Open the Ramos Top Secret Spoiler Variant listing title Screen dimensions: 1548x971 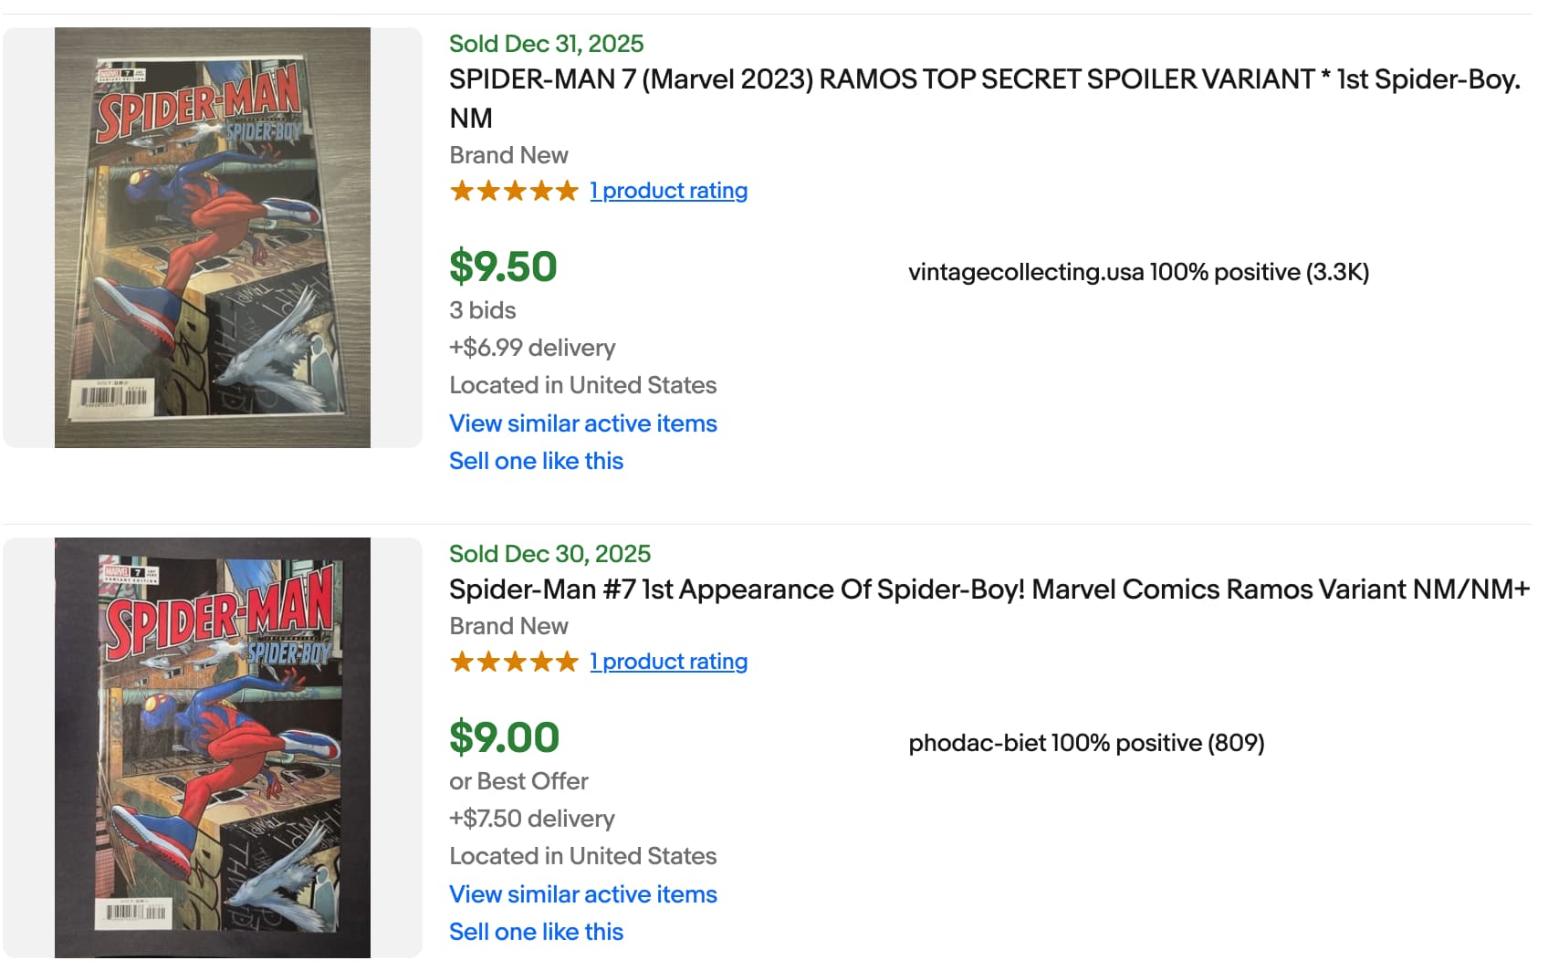coord(984,80)
